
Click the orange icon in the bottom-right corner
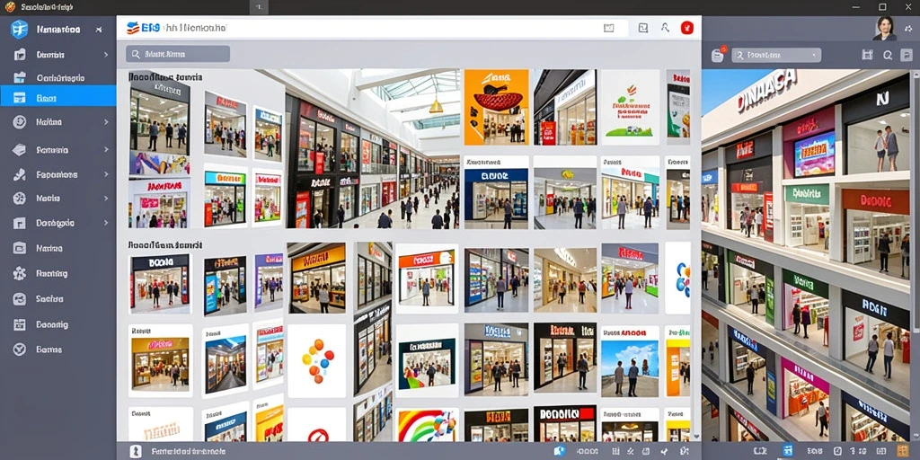pos(903,451)
